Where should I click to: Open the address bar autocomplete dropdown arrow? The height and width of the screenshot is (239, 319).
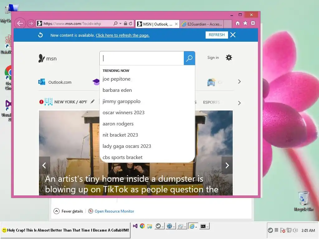coord(121,24)
